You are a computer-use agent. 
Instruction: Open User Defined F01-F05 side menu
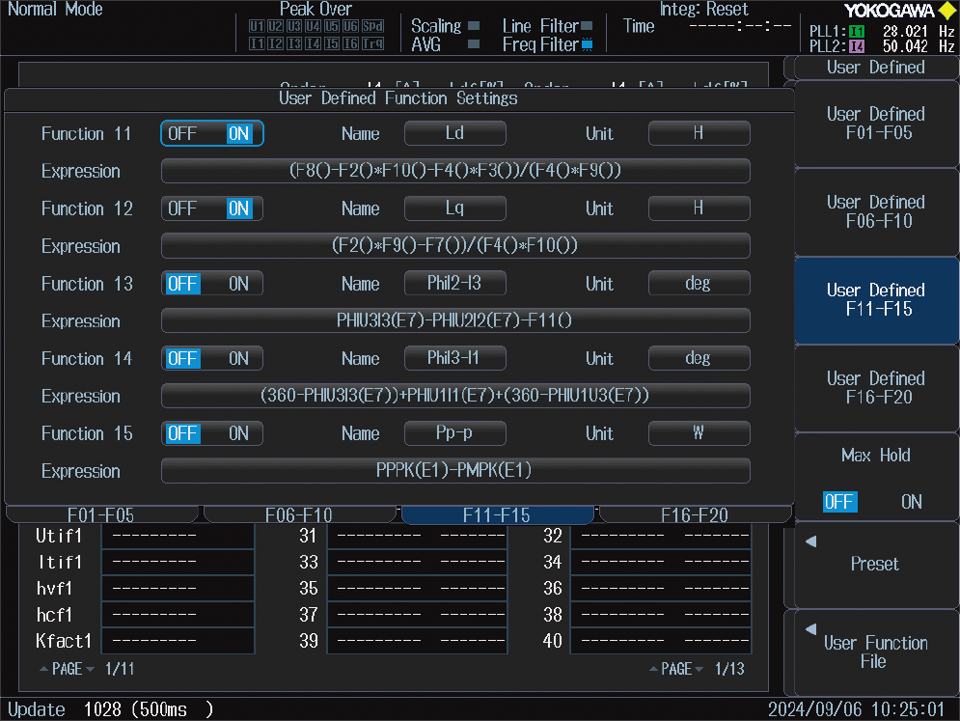click(875, 124)
